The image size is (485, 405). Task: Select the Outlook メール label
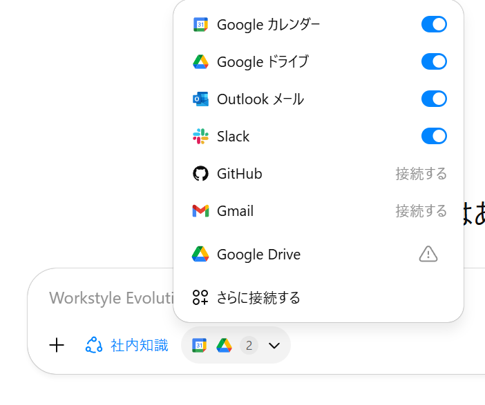click(x=260, y=99)
